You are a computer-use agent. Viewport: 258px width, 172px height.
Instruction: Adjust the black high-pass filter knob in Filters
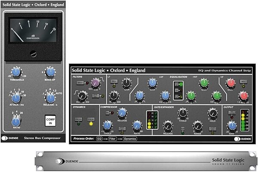coord(82,96)
